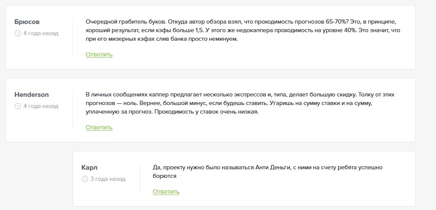Click the word 'борются' in Карл's reply

165,176
